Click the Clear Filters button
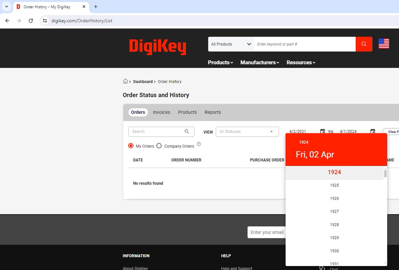This screenshot has height=270, width=399. 392,132
